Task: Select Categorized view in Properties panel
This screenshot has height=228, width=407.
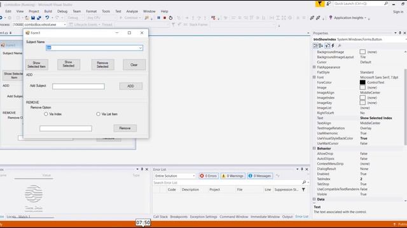Action: (315, 46)
